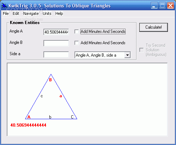
Task: Click the Angle A input field
Action: [x=56, y=32]
